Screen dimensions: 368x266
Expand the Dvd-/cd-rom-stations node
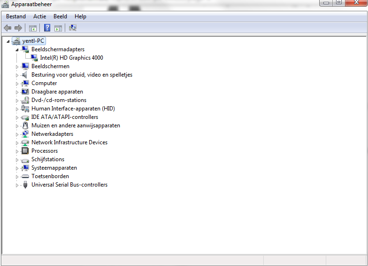pos(17,101)
